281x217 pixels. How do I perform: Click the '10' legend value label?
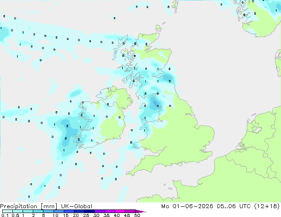coord(55,215)
